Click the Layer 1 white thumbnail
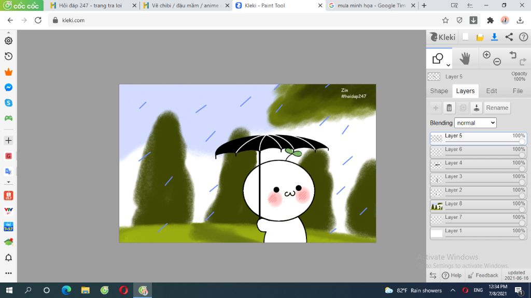The width and height of the screenshot is (531, 298). click(x=437, y=233)
